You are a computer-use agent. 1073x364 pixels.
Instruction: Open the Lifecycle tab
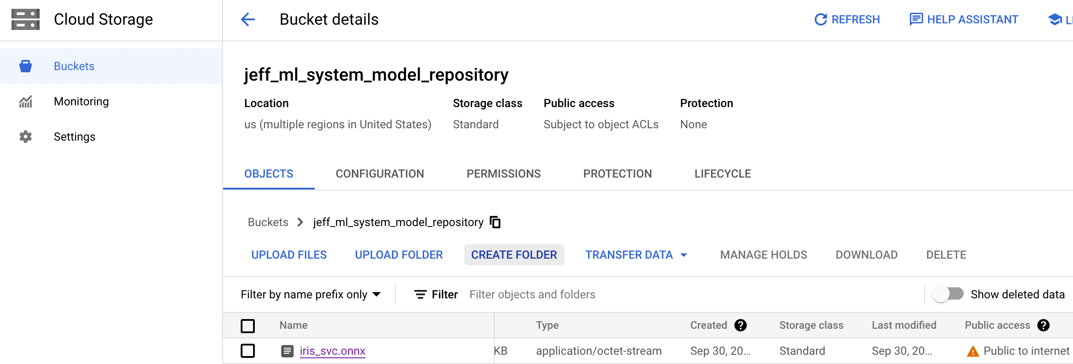click(723, 174)
